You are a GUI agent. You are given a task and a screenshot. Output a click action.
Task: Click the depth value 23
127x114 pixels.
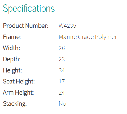62,59
